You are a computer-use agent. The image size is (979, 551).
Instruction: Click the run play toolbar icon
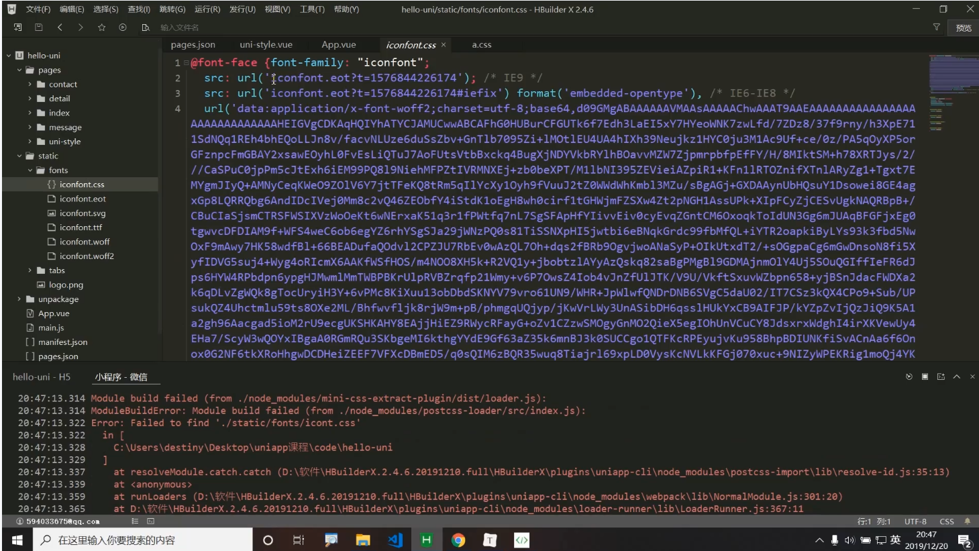point(123,28)
